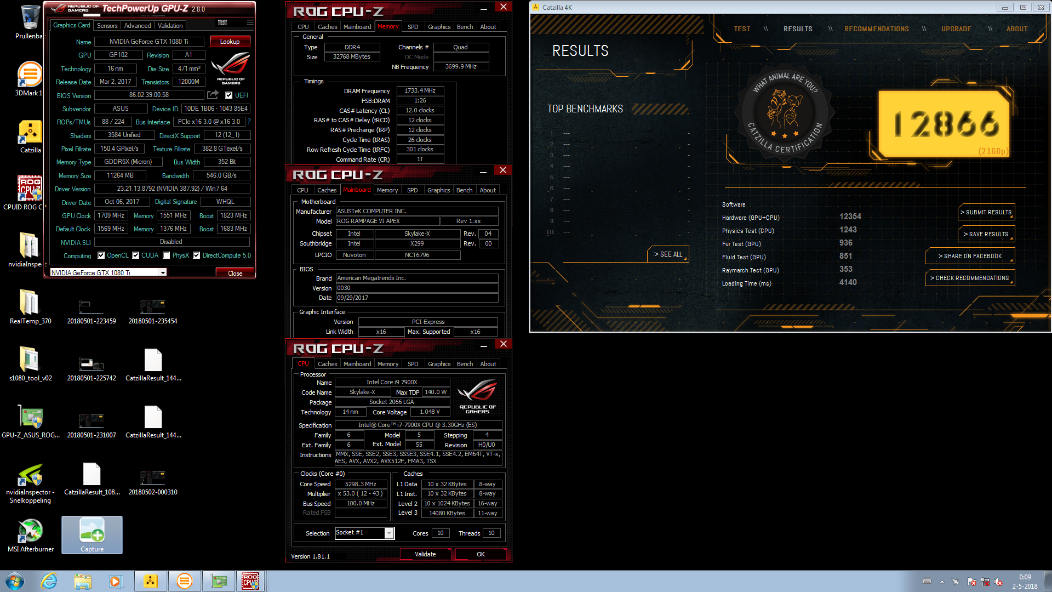Switch to Advanced tab in GPU-Z

(137, 26)
